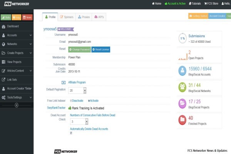Expand the Account Creator Beta chevron
This screenshot has width=231, height=154.
[31, 89]
